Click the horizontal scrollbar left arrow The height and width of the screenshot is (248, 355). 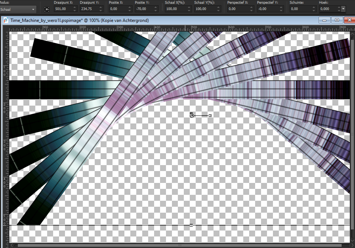(12, 245)
